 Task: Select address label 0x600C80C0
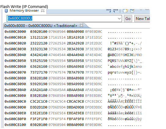tap(15, 101)
